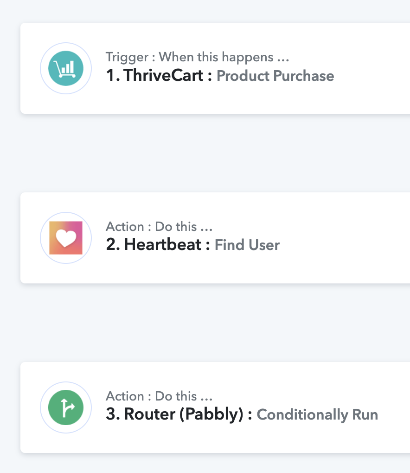Screen dimensions: 410x473
Task: Select the "Find User" action event text
Action: pos(247,245)
